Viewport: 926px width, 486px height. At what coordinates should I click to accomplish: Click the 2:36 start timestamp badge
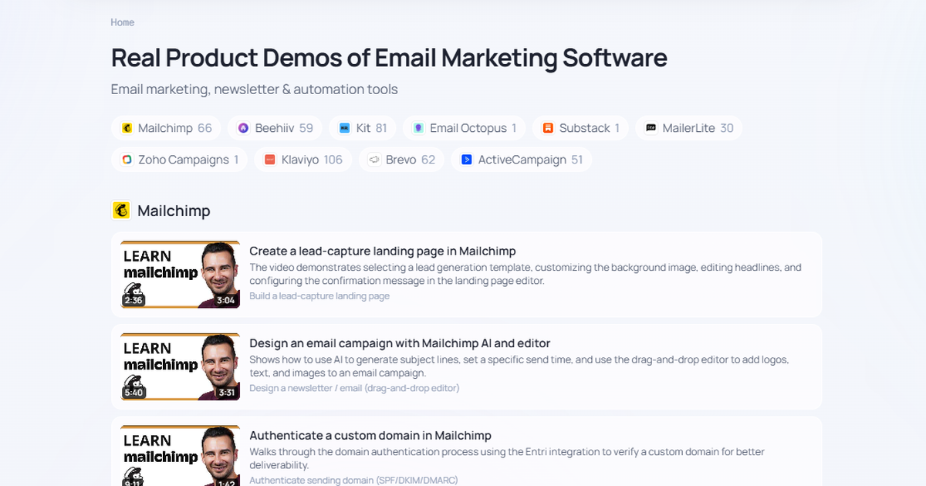click(133, 300)
